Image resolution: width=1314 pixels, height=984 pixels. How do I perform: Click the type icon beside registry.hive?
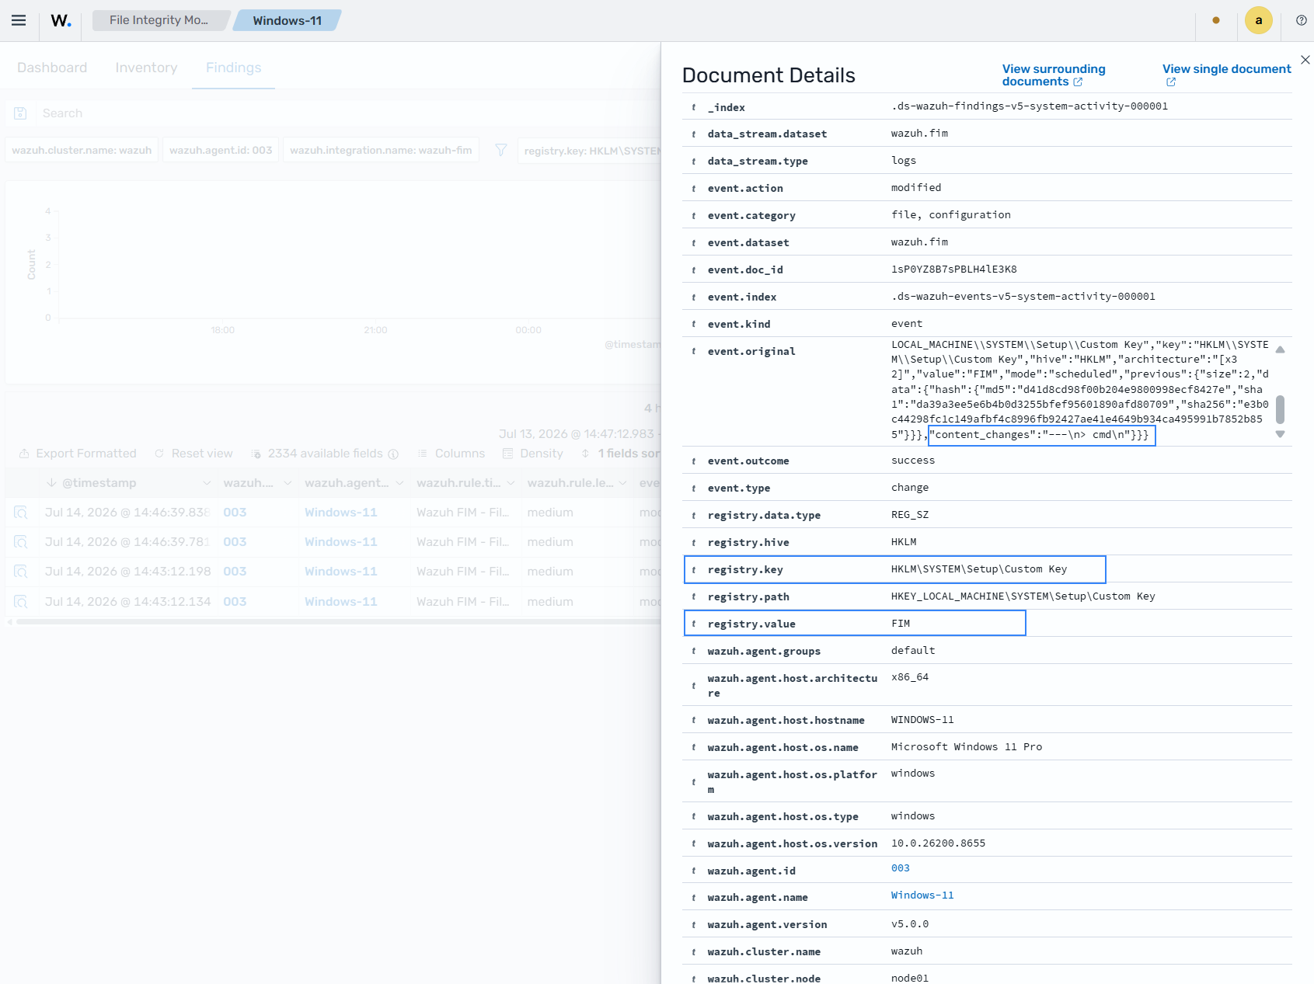(x=694, y=542)
